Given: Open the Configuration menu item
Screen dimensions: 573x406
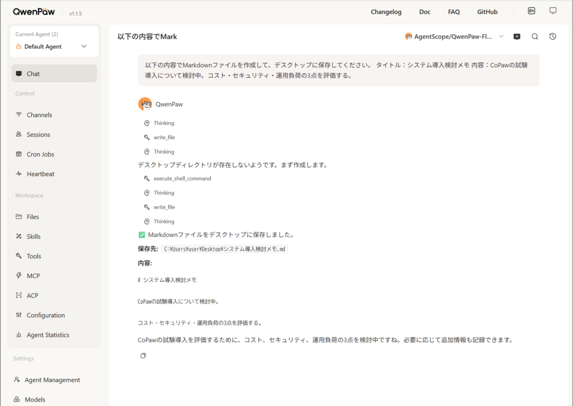Looking at the screenshot, I should 54,315.
